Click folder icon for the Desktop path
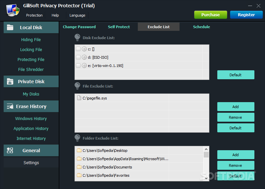This screenshot has width=265, height=189. [79, 150]
